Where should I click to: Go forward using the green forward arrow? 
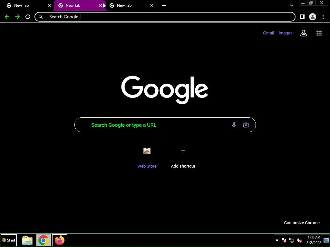pos(17,17)
